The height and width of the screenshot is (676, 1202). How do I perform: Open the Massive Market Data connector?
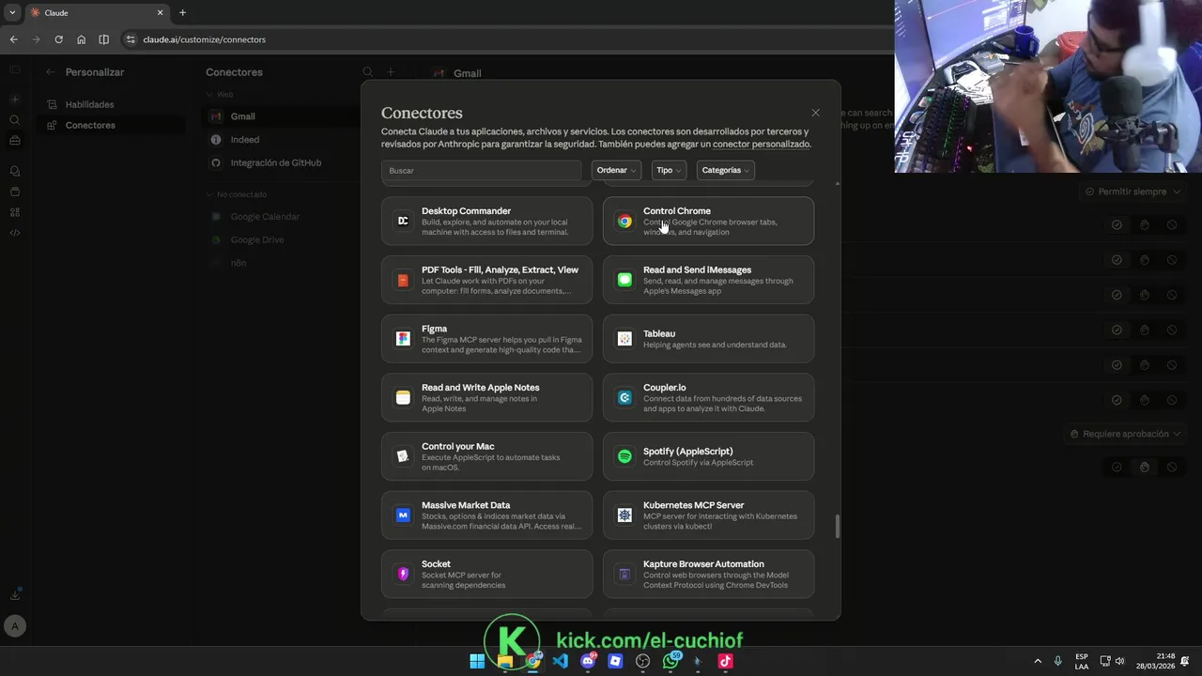point(486,515)
